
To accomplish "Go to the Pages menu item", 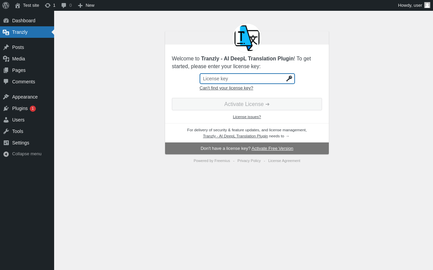I will (27, 70).
